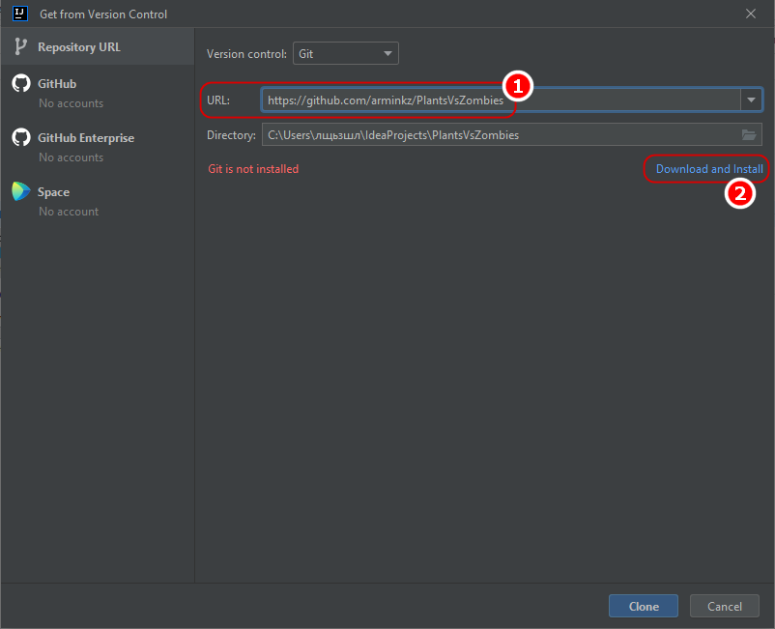Screen dimensions: 775x629
Task: Open the GitHub Enterprise section
Action: (x=98, y=147)
